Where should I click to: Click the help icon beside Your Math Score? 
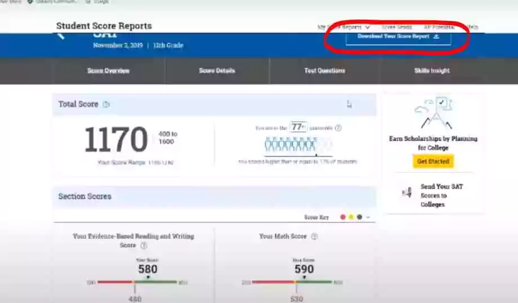(314, 237)
